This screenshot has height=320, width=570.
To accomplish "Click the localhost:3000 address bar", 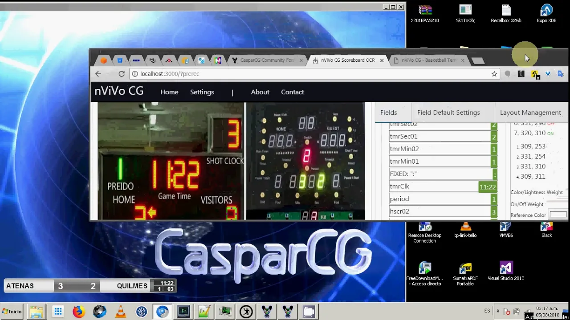I will 314,74.
